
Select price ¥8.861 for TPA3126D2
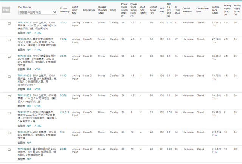pyautogui.click(x=216, y=23)
